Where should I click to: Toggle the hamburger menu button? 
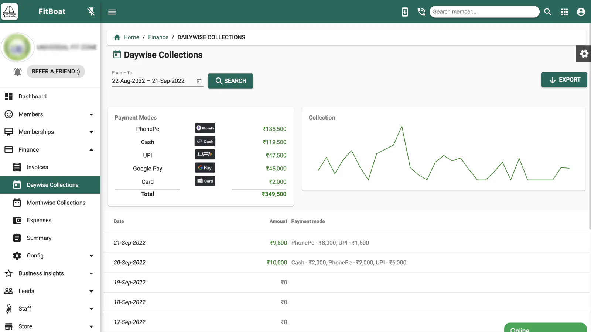[x=112, y=12]
